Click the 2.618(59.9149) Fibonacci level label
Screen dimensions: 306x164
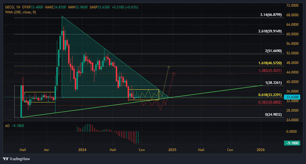point(270,31)
